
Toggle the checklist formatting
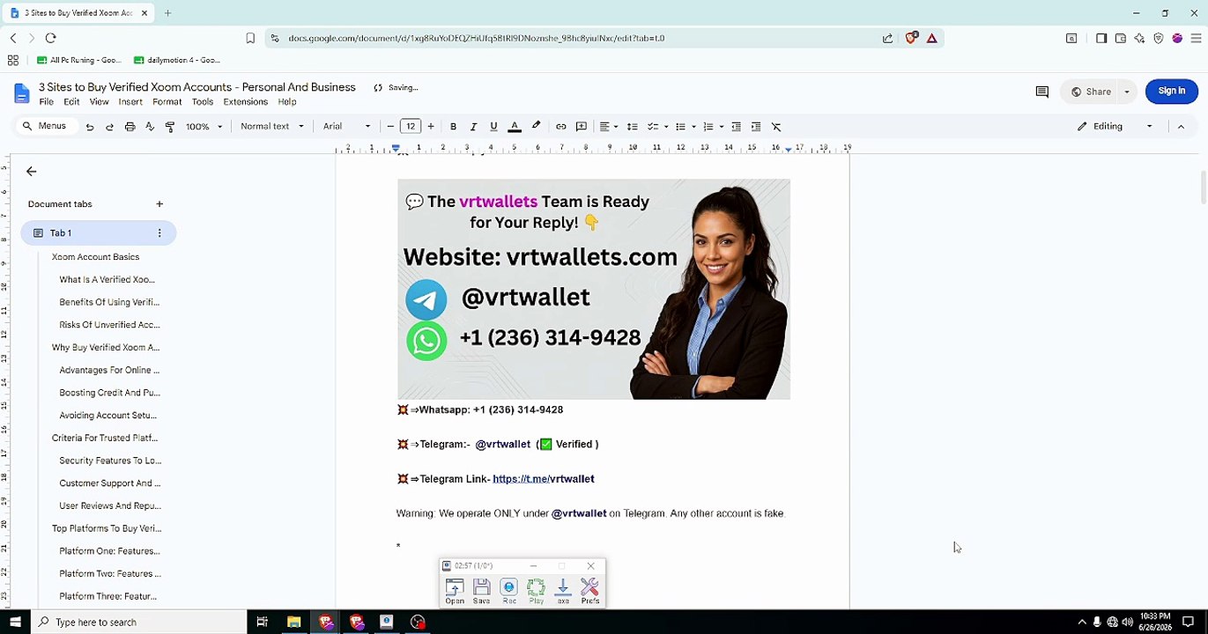[x=653, y=127]
